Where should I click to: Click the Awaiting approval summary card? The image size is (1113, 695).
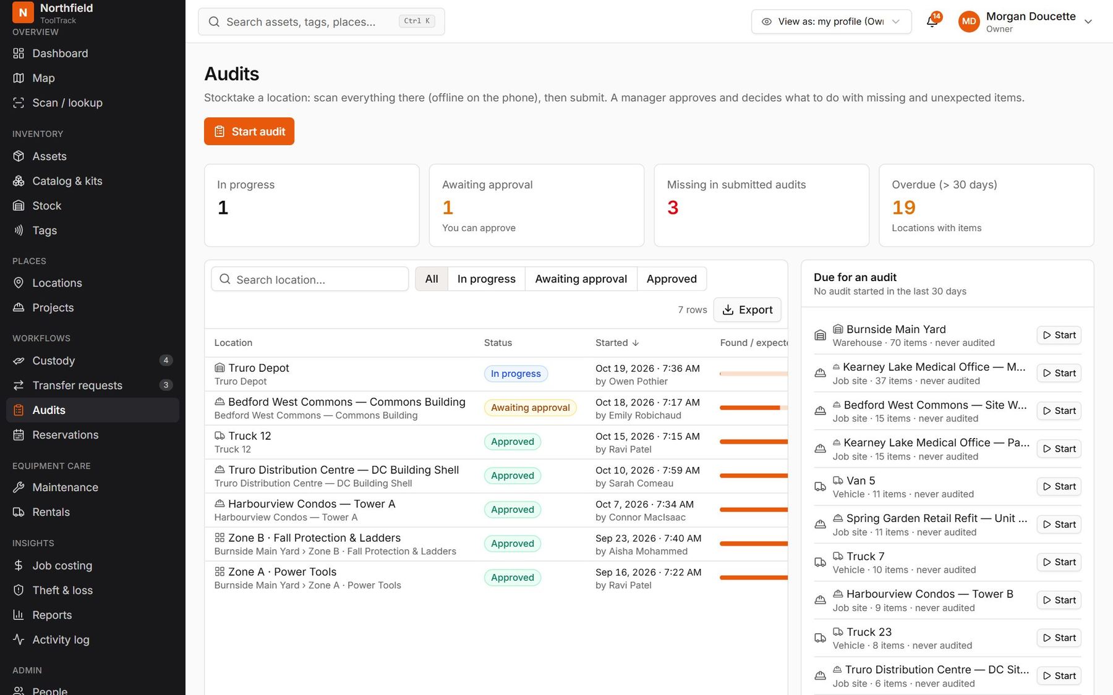point(536,205)
